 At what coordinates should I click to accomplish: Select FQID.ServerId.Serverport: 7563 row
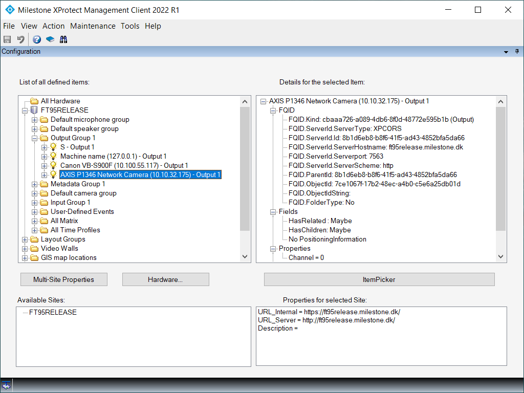click(x=336, y=156)
